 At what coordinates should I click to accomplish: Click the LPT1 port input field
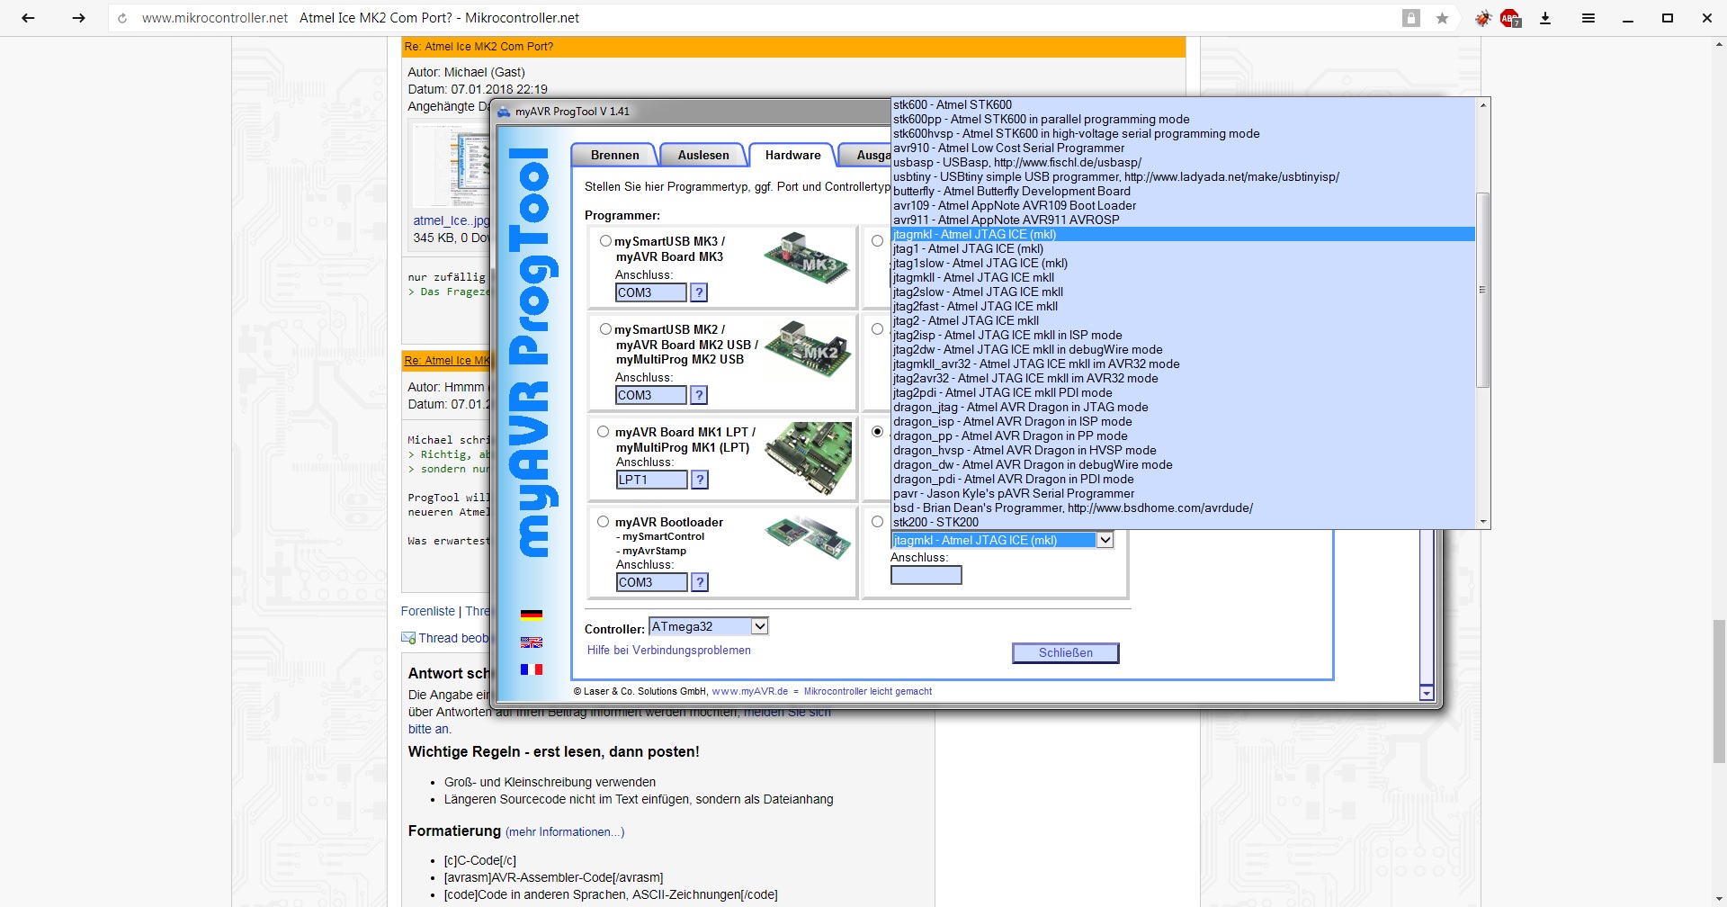tap(651, 480)
